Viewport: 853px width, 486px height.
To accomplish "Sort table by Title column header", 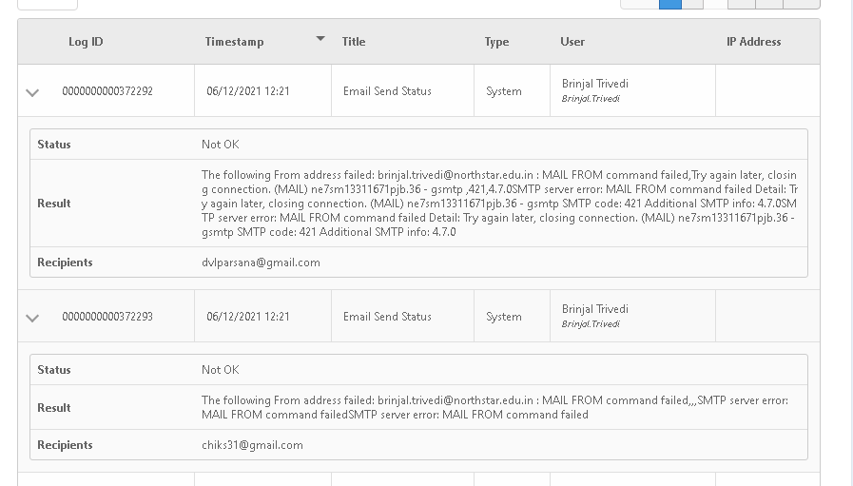I will [354, 42].
